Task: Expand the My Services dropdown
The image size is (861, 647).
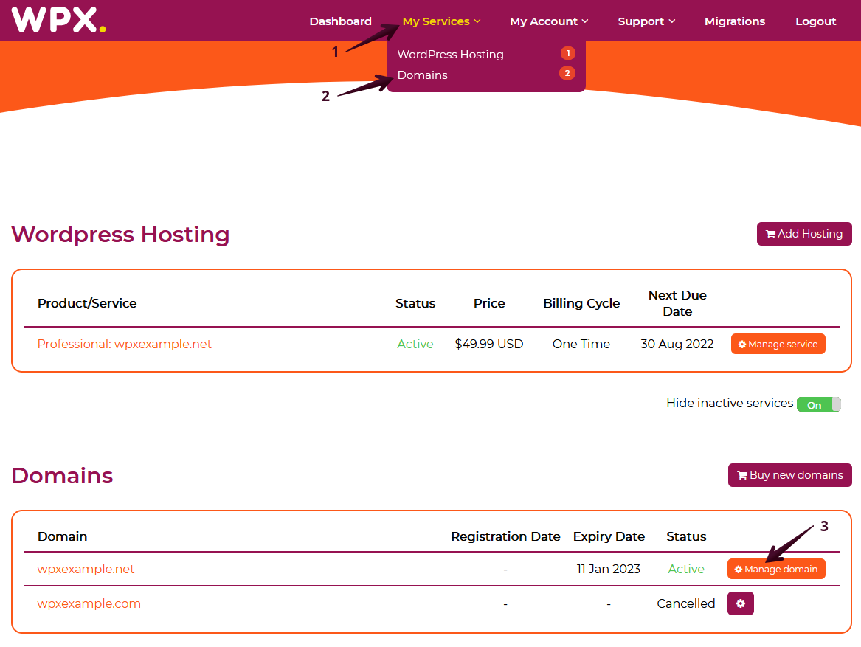Action: tap(441, 21)
